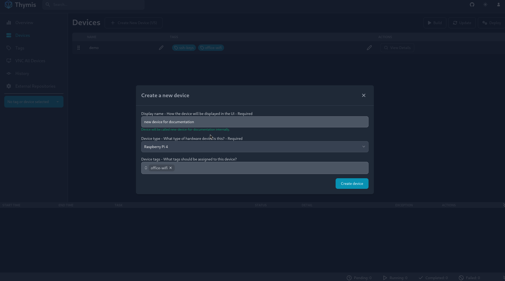The height and width of the screenshot is (281, 505).
Task: Click the EXCEPTION column header
Action: tap(404, 205)
